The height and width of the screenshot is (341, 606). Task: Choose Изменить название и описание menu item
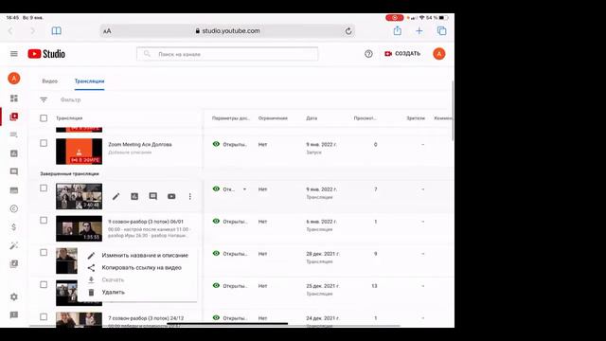click(x=137, y=255)
